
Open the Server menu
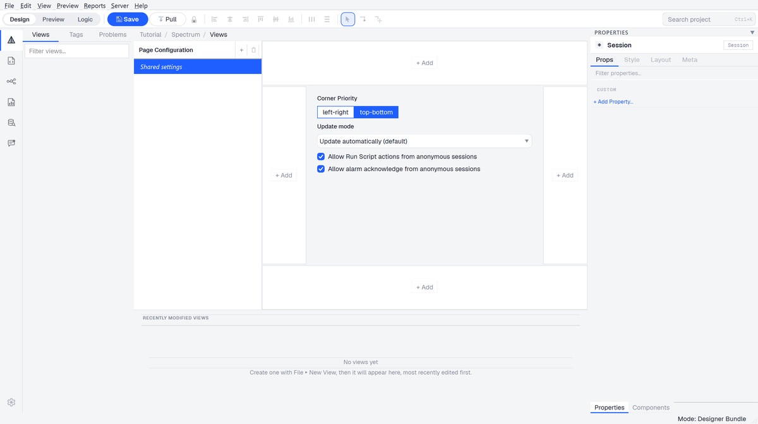120,6
